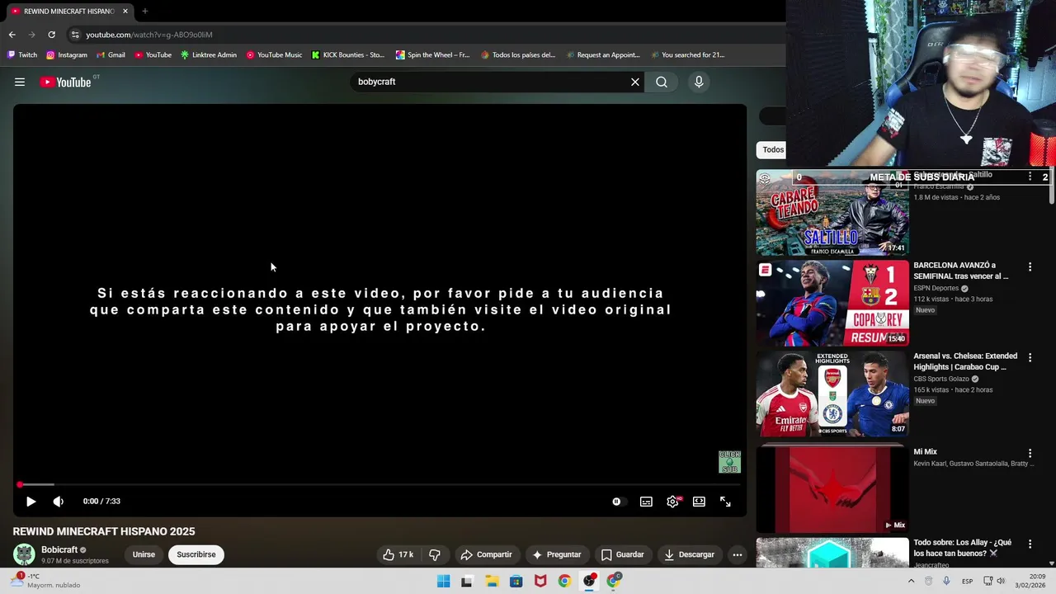Open OBS Studio from taskbar
The image size is (1056, 594).
(x=589, y=581)
